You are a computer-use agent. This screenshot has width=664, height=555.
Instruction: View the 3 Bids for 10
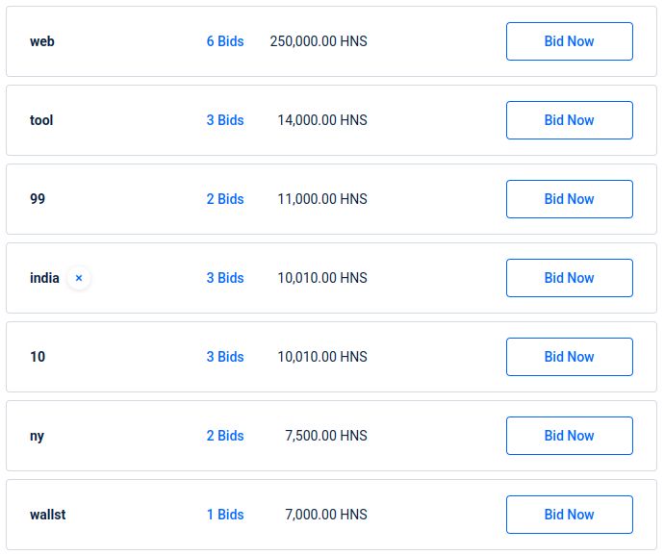click(x=225, y=357)
